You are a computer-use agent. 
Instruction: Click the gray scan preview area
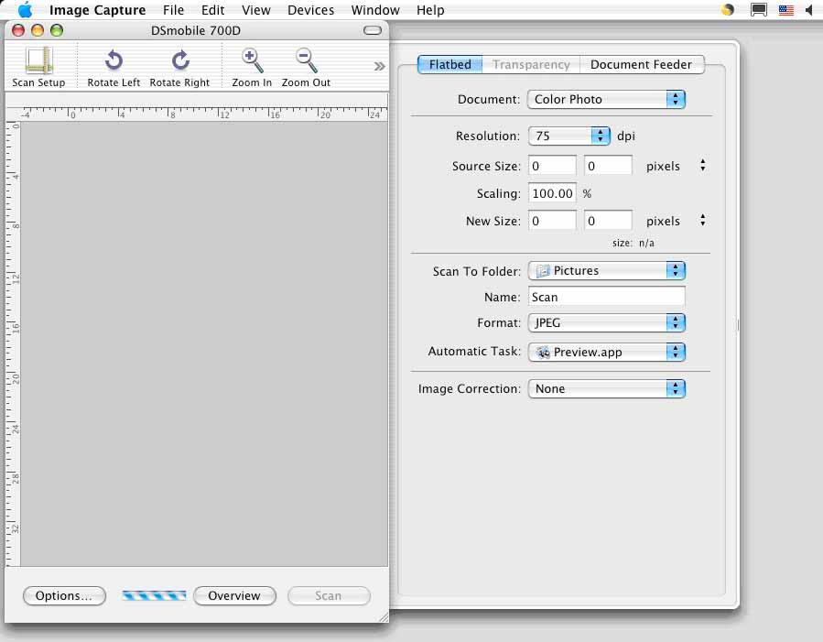204,343
